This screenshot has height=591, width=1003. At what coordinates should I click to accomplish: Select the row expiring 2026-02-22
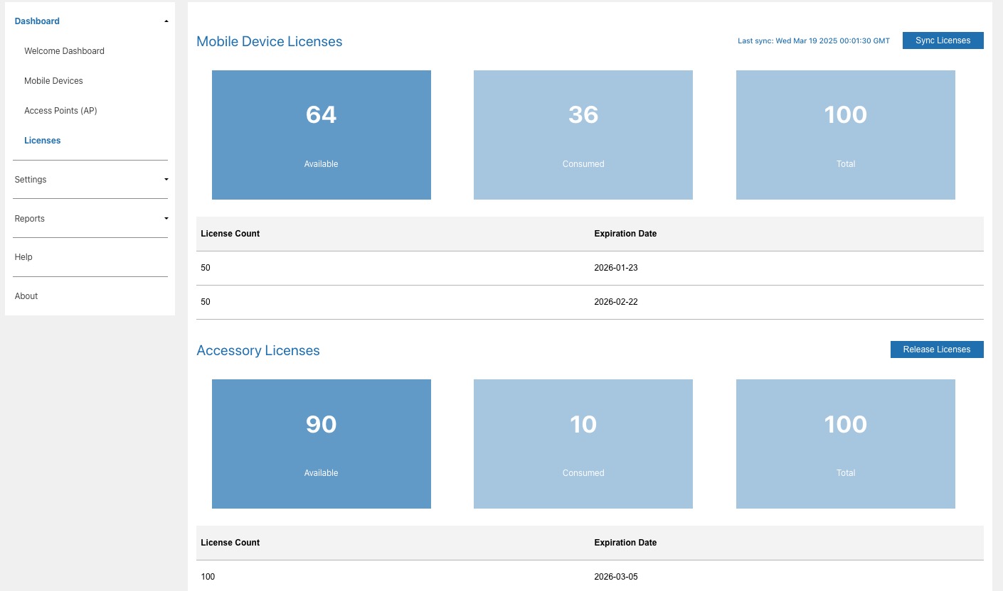pos(590,302)
